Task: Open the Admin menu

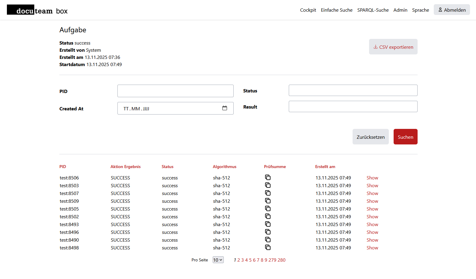Action: (x=400, y=10)
